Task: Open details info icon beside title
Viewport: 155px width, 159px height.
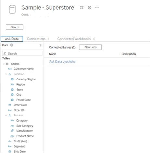Action: (x=89, y=7)
